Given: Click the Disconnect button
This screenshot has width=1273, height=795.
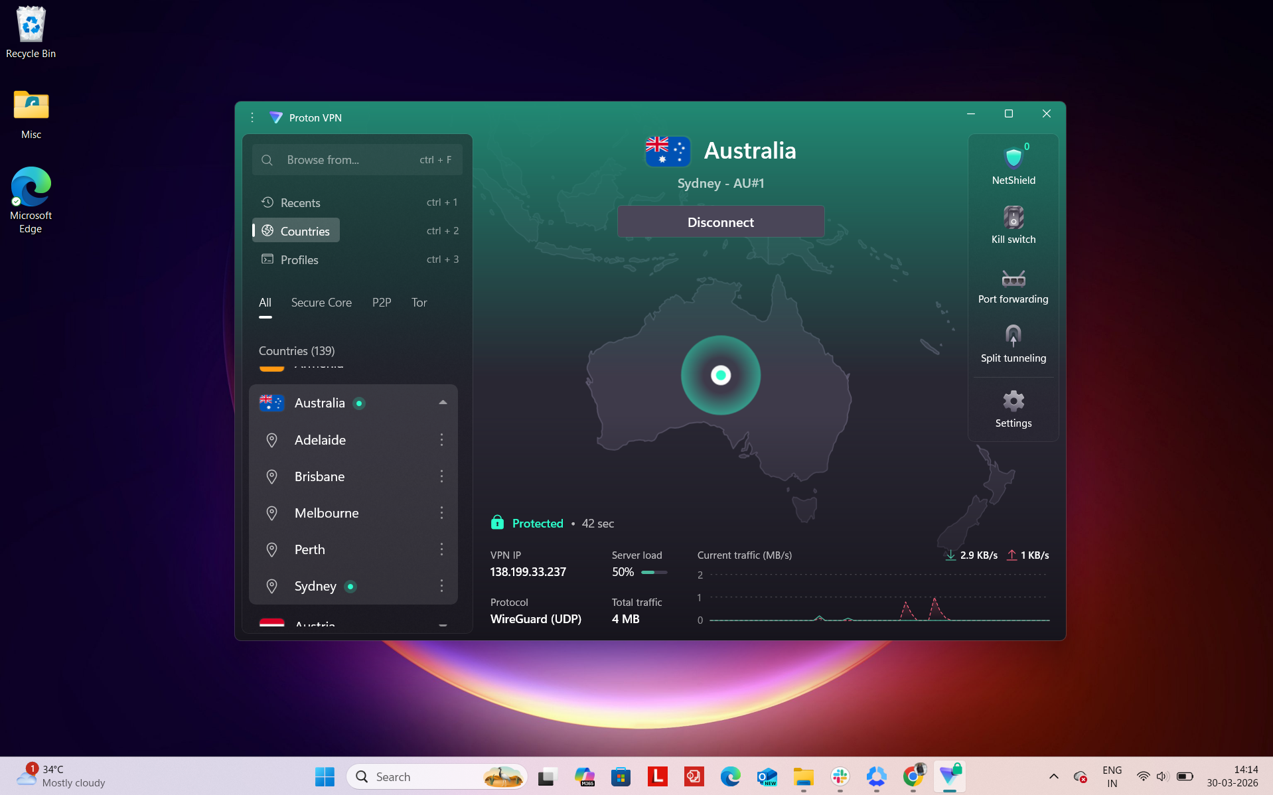Looking at the screenshot, I should coord(720,222).
